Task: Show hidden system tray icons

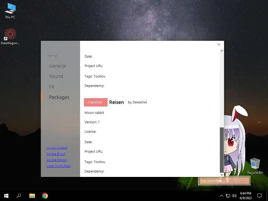Action: [x=221, y=196]
